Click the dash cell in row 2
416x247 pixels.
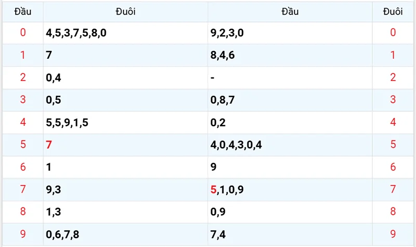[x=213, y=78]
